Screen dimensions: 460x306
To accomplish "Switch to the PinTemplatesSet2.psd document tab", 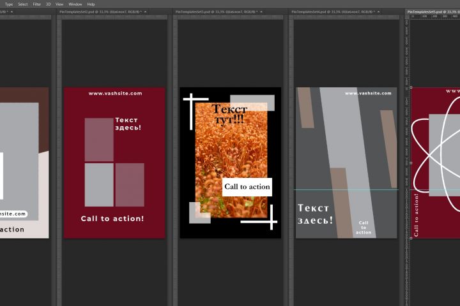I will point(100,11).
